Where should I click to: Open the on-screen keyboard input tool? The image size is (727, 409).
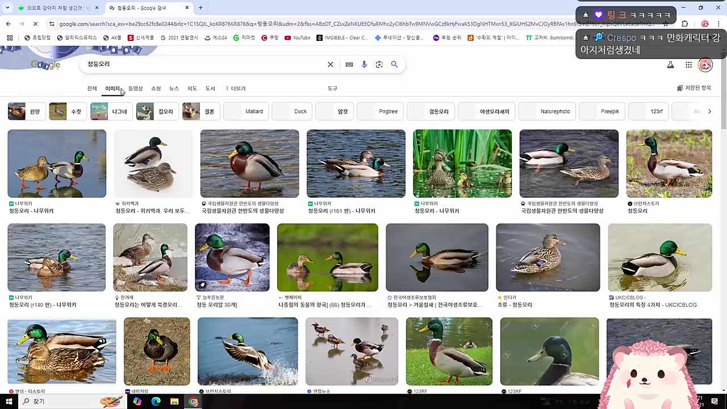coord(349,64)
